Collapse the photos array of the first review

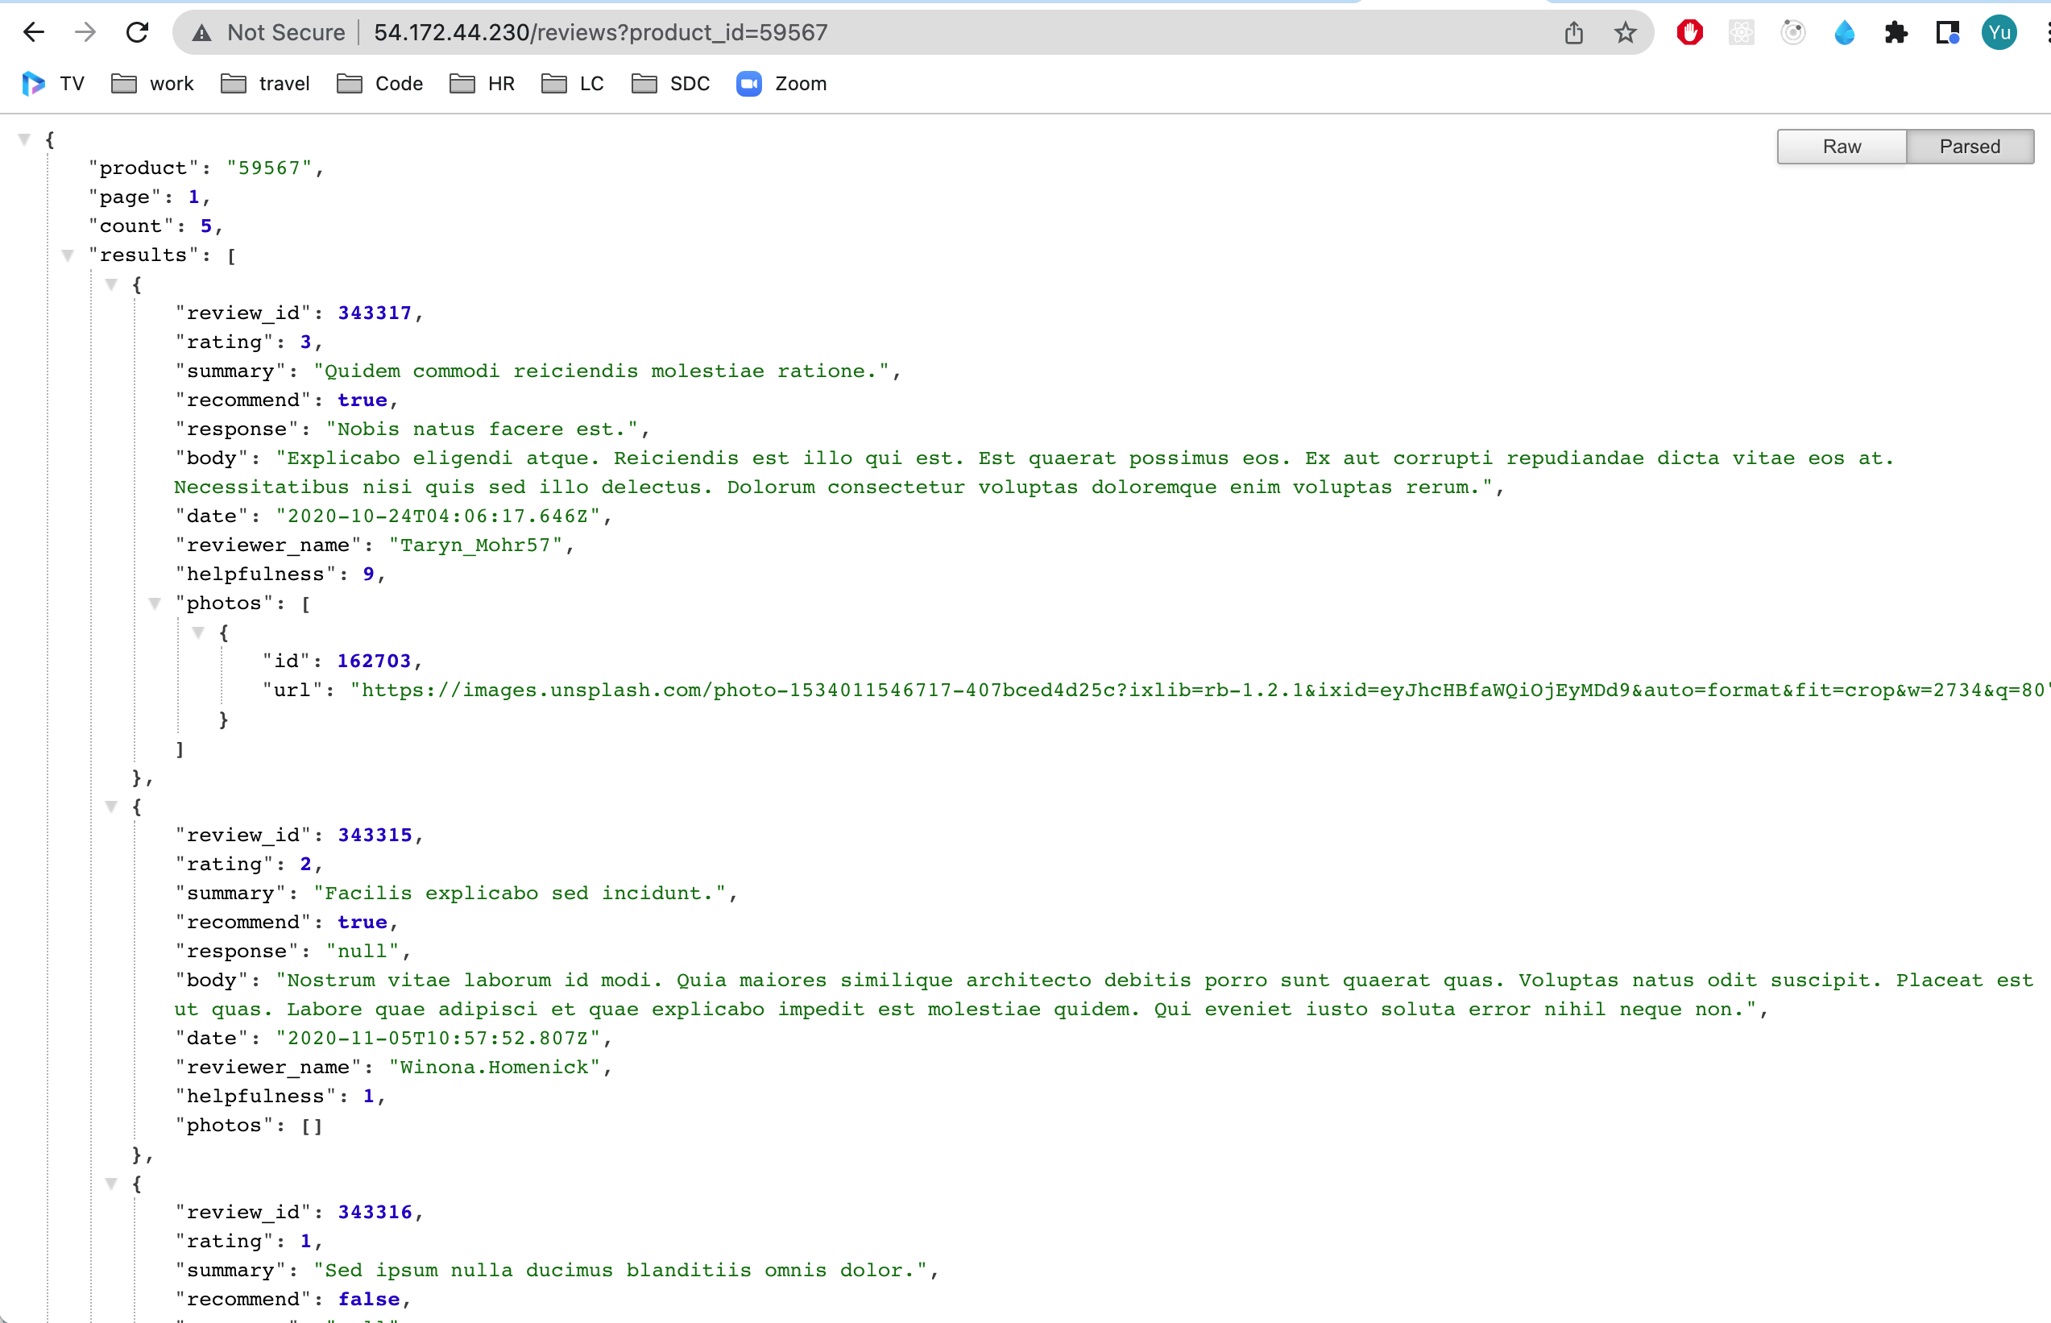pos(155,603)
